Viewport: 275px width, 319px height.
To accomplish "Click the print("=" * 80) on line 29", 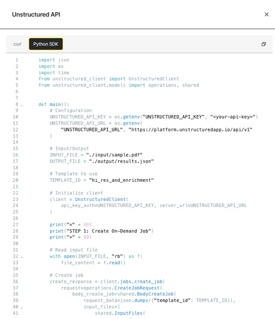I will pyautogui.click(x=70, y=237).
